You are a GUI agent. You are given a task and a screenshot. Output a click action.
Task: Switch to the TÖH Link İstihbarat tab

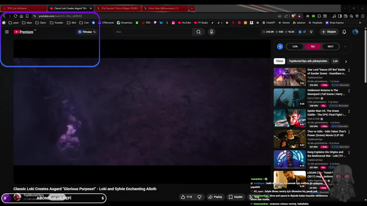point(24,8)
